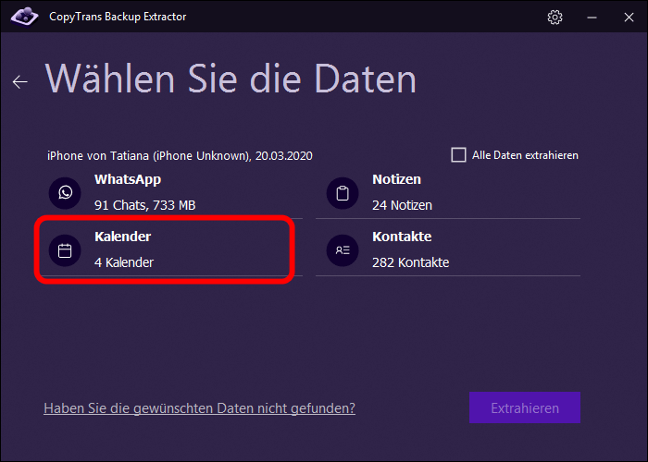Click the iPhone von Tatiana backup label
This screenshot has height=462, width=648.
click(180, 156)
